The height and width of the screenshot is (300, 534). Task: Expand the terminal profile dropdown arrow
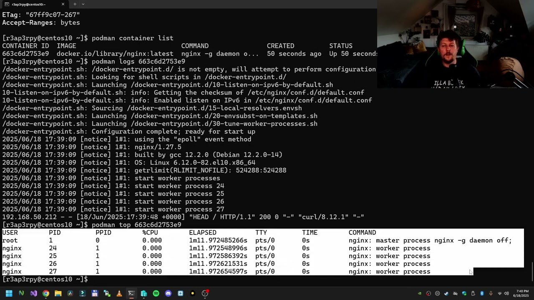click(x=83, y=4)
